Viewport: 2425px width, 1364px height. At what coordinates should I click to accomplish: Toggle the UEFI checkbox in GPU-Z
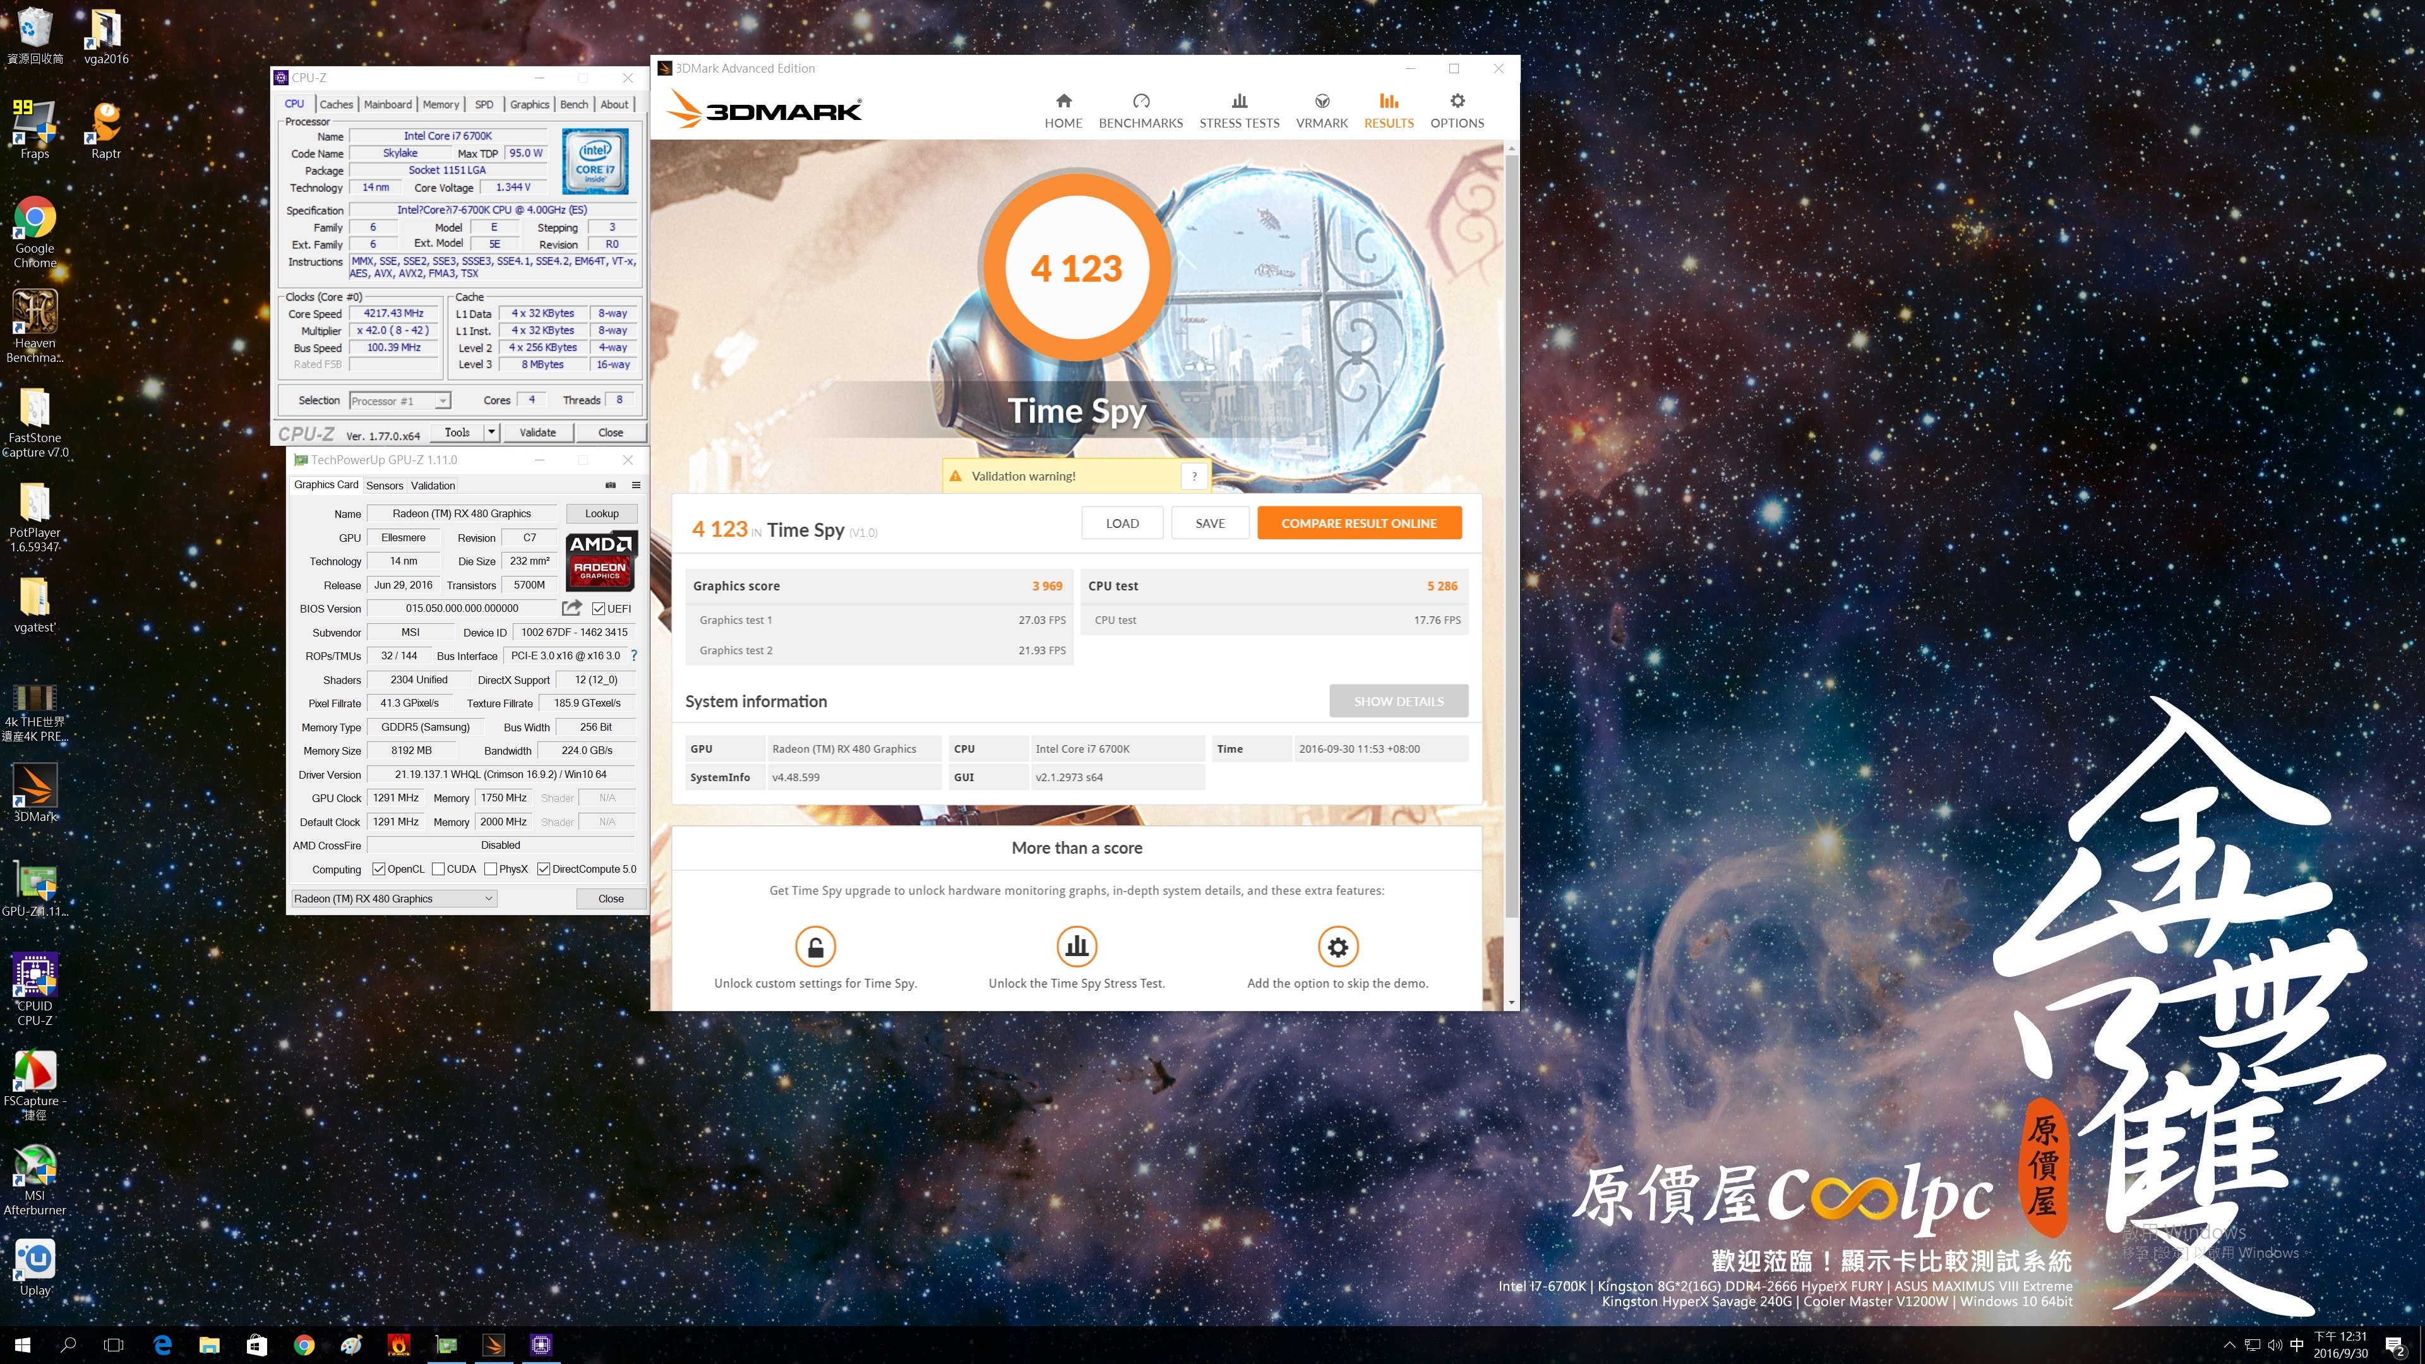coord(599,609)
